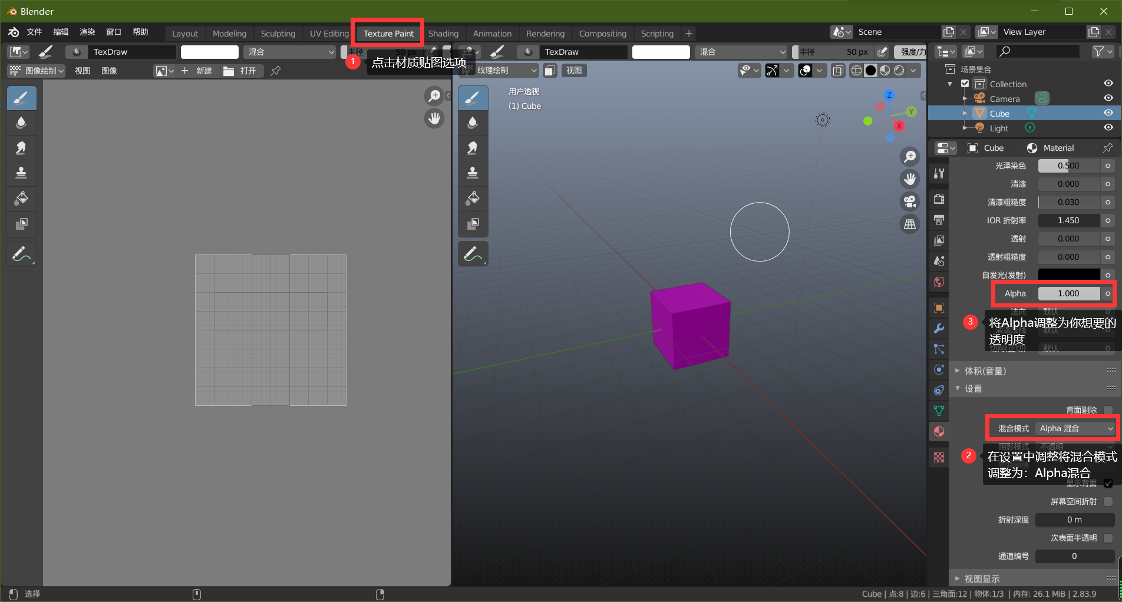The width and height of the screenshot is (1122, 602).
Task: Open the 编辑 menu
Action: [61, 32]
